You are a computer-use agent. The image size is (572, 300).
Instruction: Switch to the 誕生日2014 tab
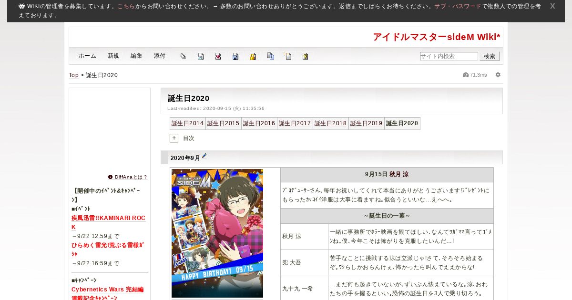188,123
